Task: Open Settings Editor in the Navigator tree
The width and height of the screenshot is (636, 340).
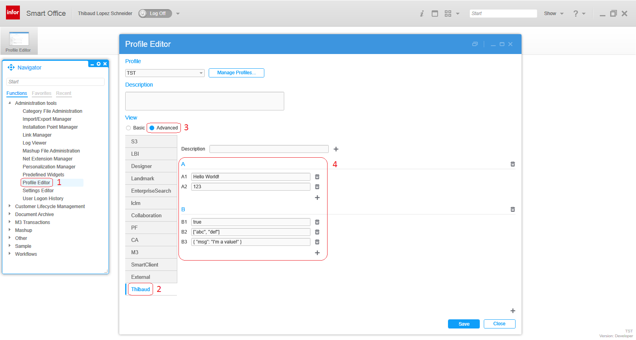Action: click(38, 191)
